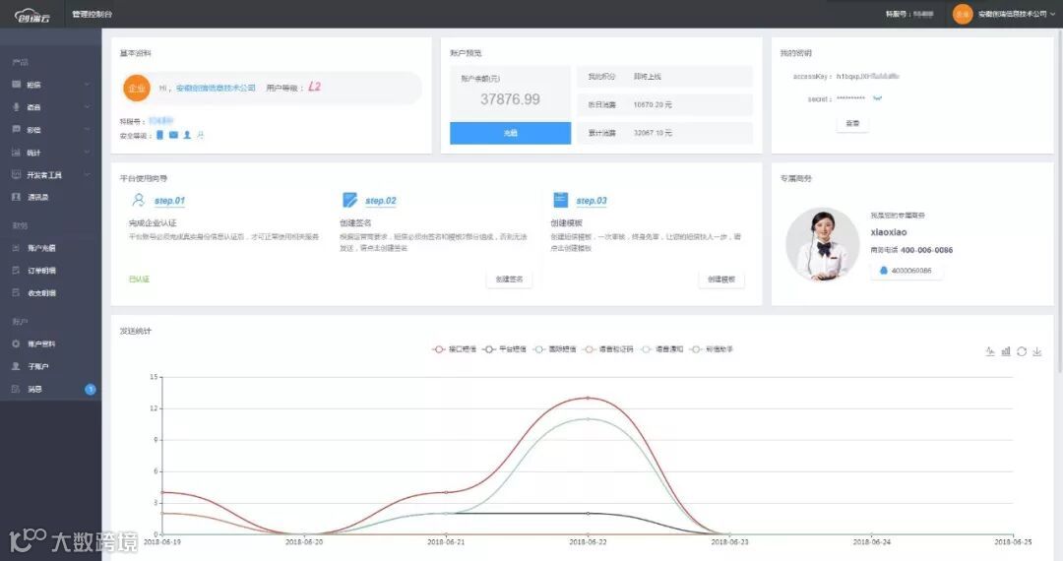Click the 创建签名 button under step.02
1063x561 pixels.
509,280
